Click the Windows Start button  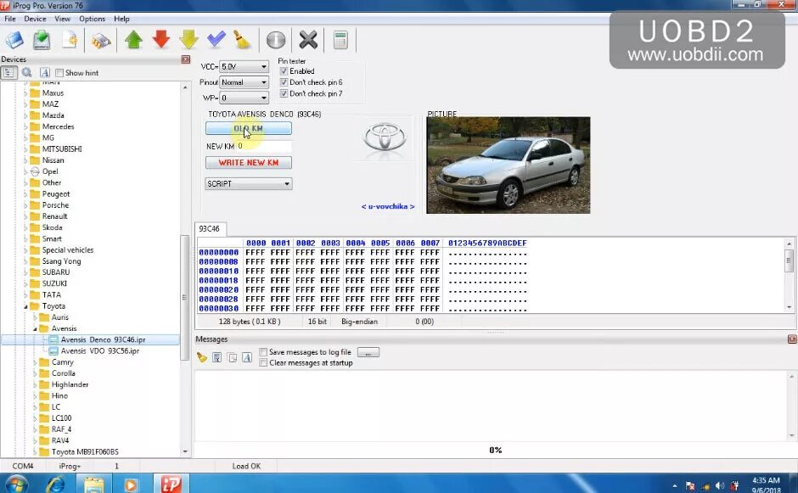click(x=16, y=485)
